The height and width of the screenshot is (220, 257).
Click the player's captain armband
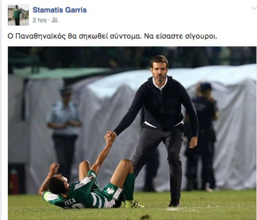[x=46, y=196]
